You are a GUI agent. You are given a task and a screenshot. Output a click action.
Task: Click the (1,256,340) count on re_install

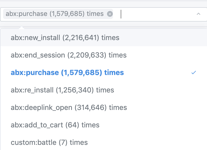pos(74,90)
